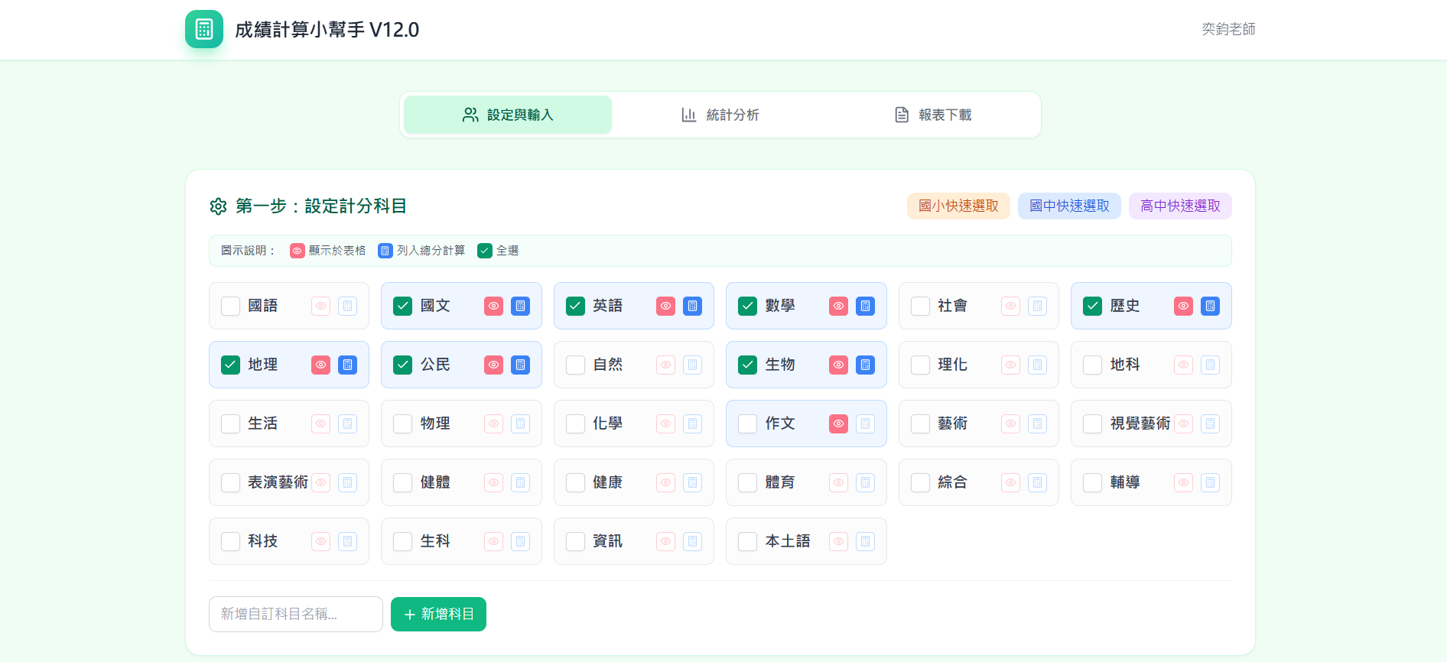The image size is (1447, 662).
Task: Toggle calculator total icon for 地理
Action: (348, 365)
